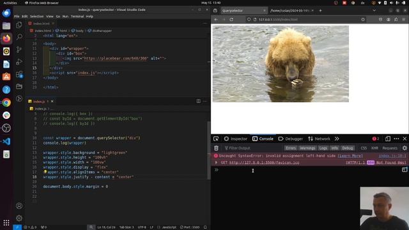
Task: Toggle the Info filter in console
Action: click(334, 148)
